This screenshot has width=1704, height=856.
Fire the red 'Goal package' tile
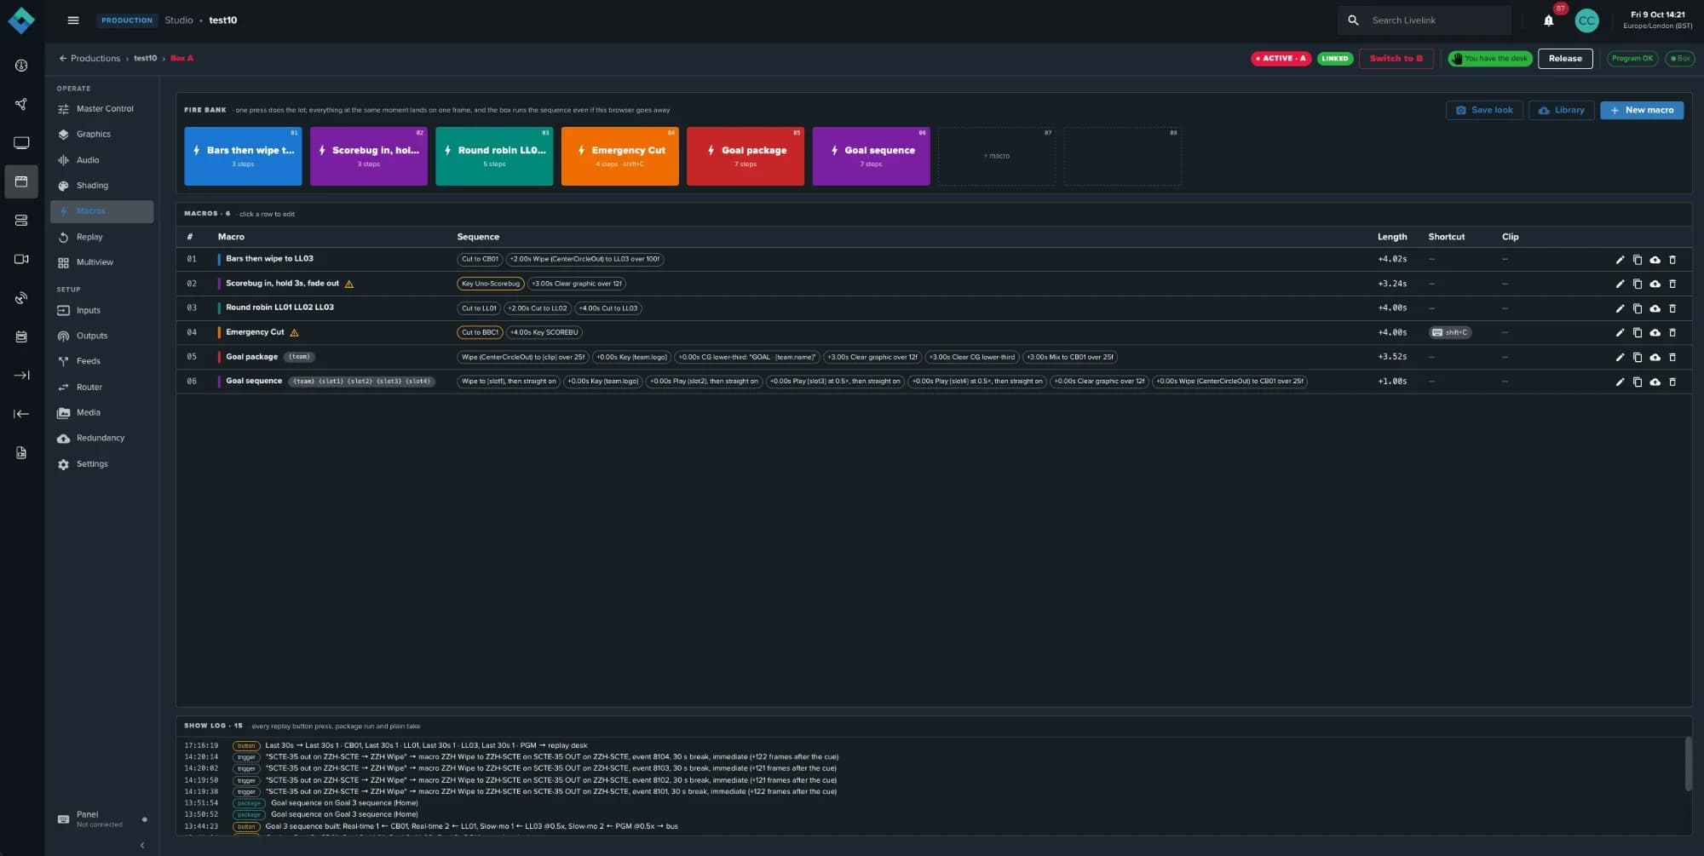745,156
